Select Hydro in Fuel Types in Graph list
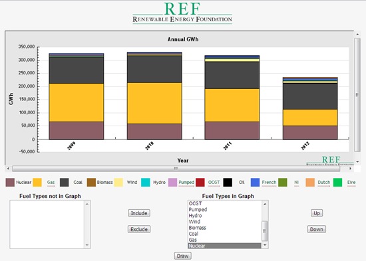Image resolution: width=366 pixels, height=261 pixels. point(224,216)
